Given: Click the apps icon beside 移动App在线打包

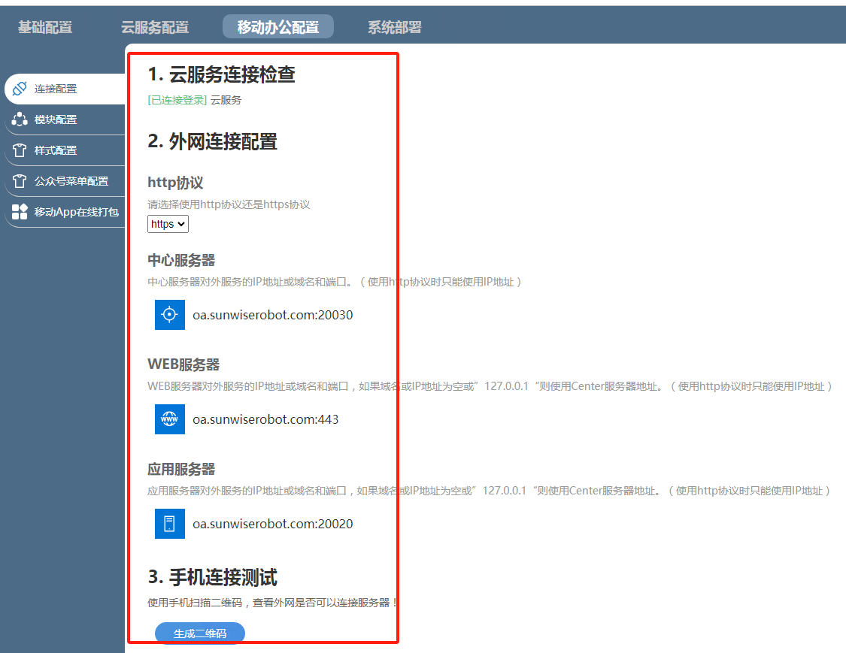Looking at the screenshot, I should [20, 211].
